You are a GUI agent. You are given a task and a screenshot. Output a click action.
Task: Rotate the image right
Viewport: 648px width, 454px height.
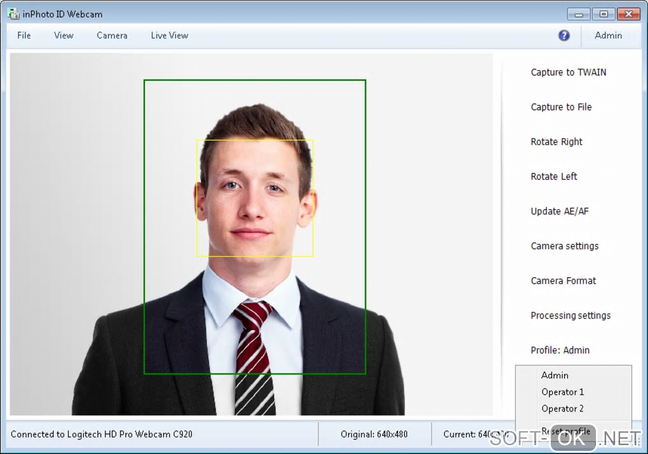point(557,142)
